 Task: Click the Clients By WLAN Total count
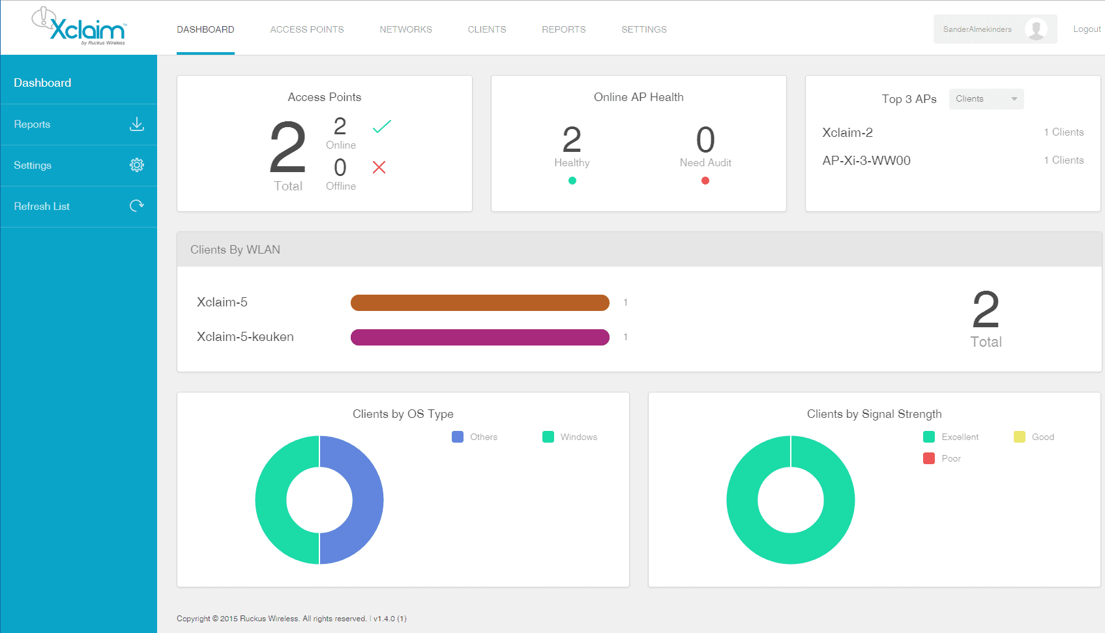click(986, 310)
